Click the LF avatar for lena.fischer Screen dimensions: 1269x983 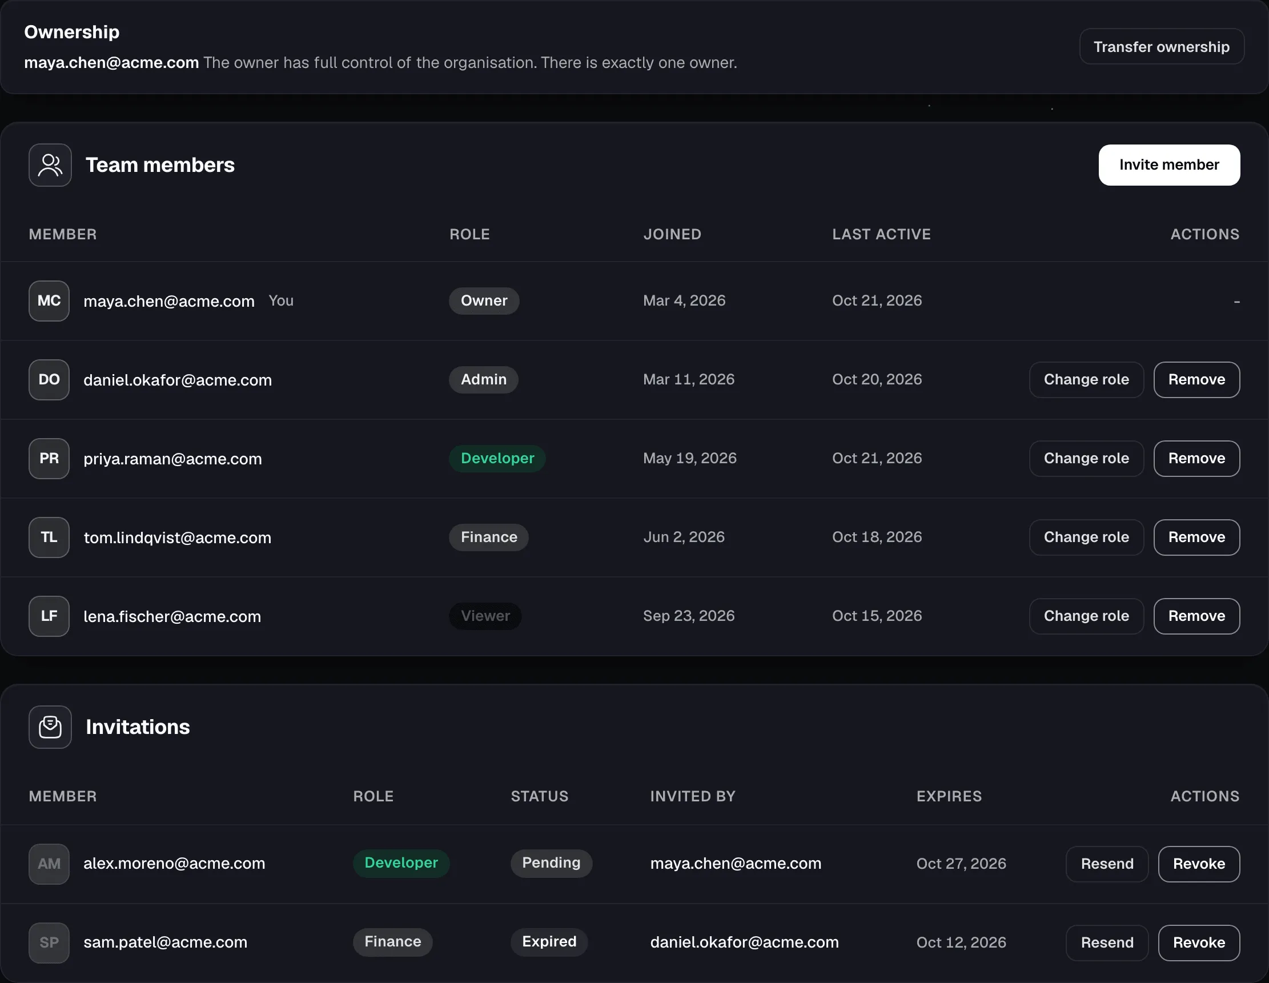click(49, 616)
